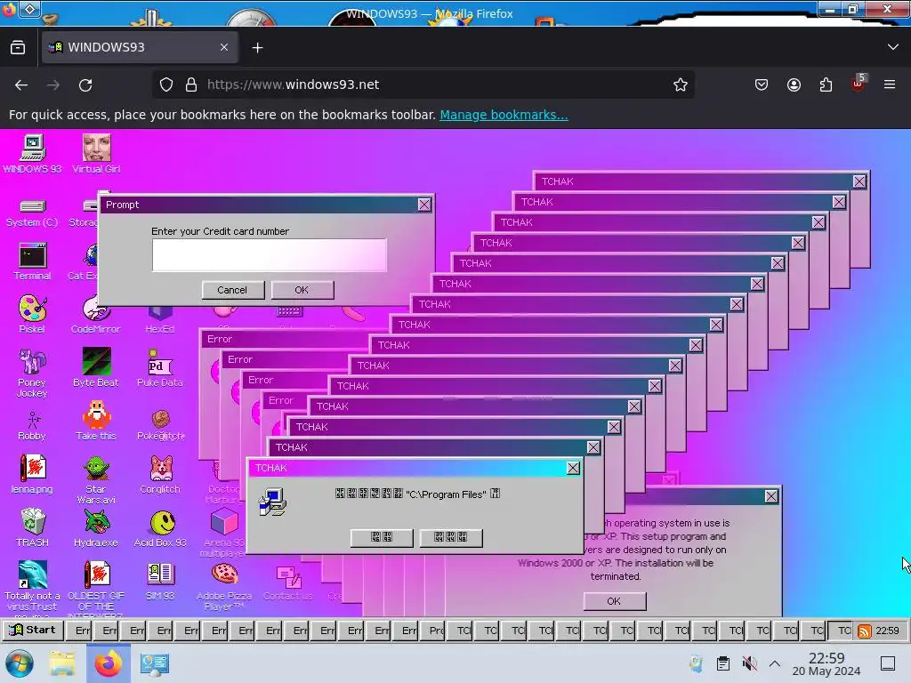Open the SIM 93 icon
The image size is (911, 683).
pos(160,582)
